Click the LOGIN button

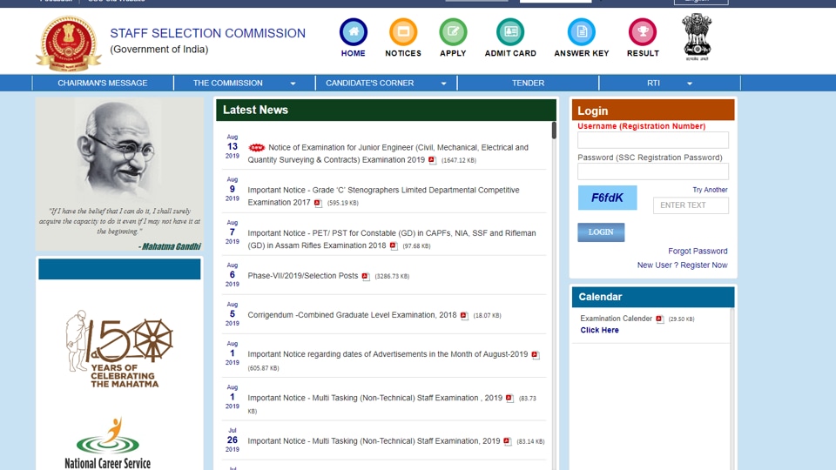pos(601,232)
